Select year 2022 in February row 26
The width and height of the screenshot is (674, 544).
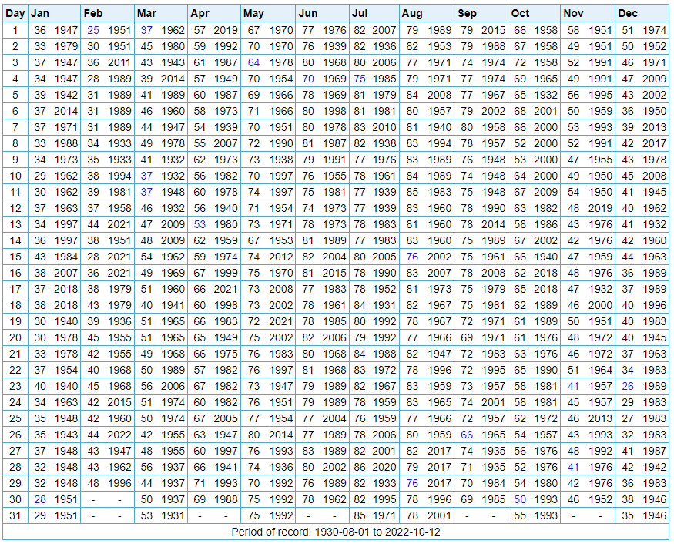click(119, 435)
